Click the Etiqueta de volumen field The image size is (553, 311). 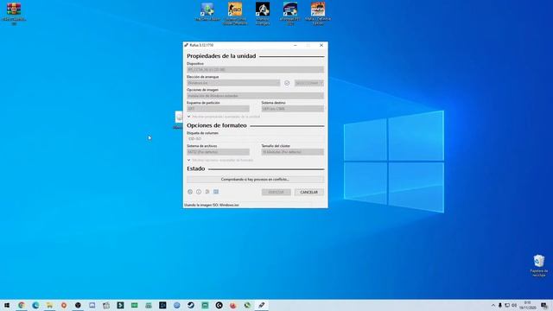pyautogui.click(x=256, y=139)
